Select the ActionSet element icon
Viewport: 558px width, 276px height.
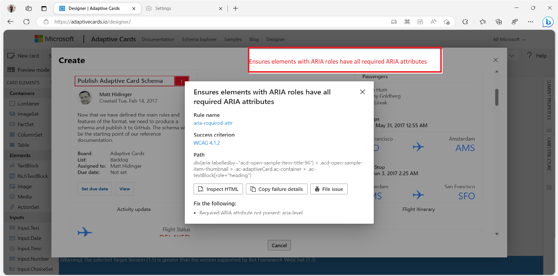pos(12,207)
